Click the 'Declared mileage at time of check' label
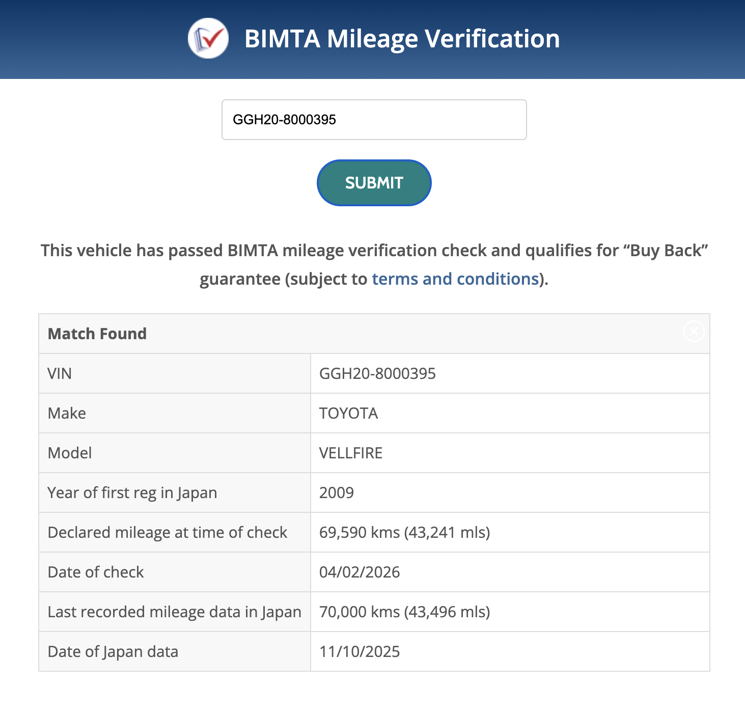745x713 pixels. point(167,532)
